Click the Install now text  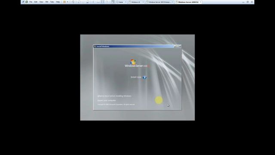(136, 77)
